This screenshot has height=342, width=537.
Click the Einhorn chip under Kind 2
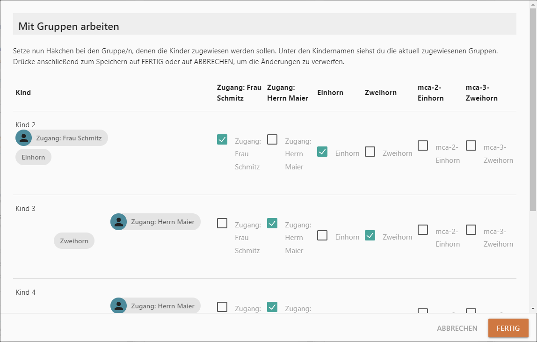click(33, 157)
